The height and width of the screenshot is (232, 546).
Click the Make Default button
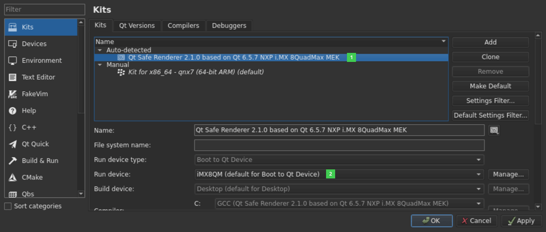pos(491,86)
